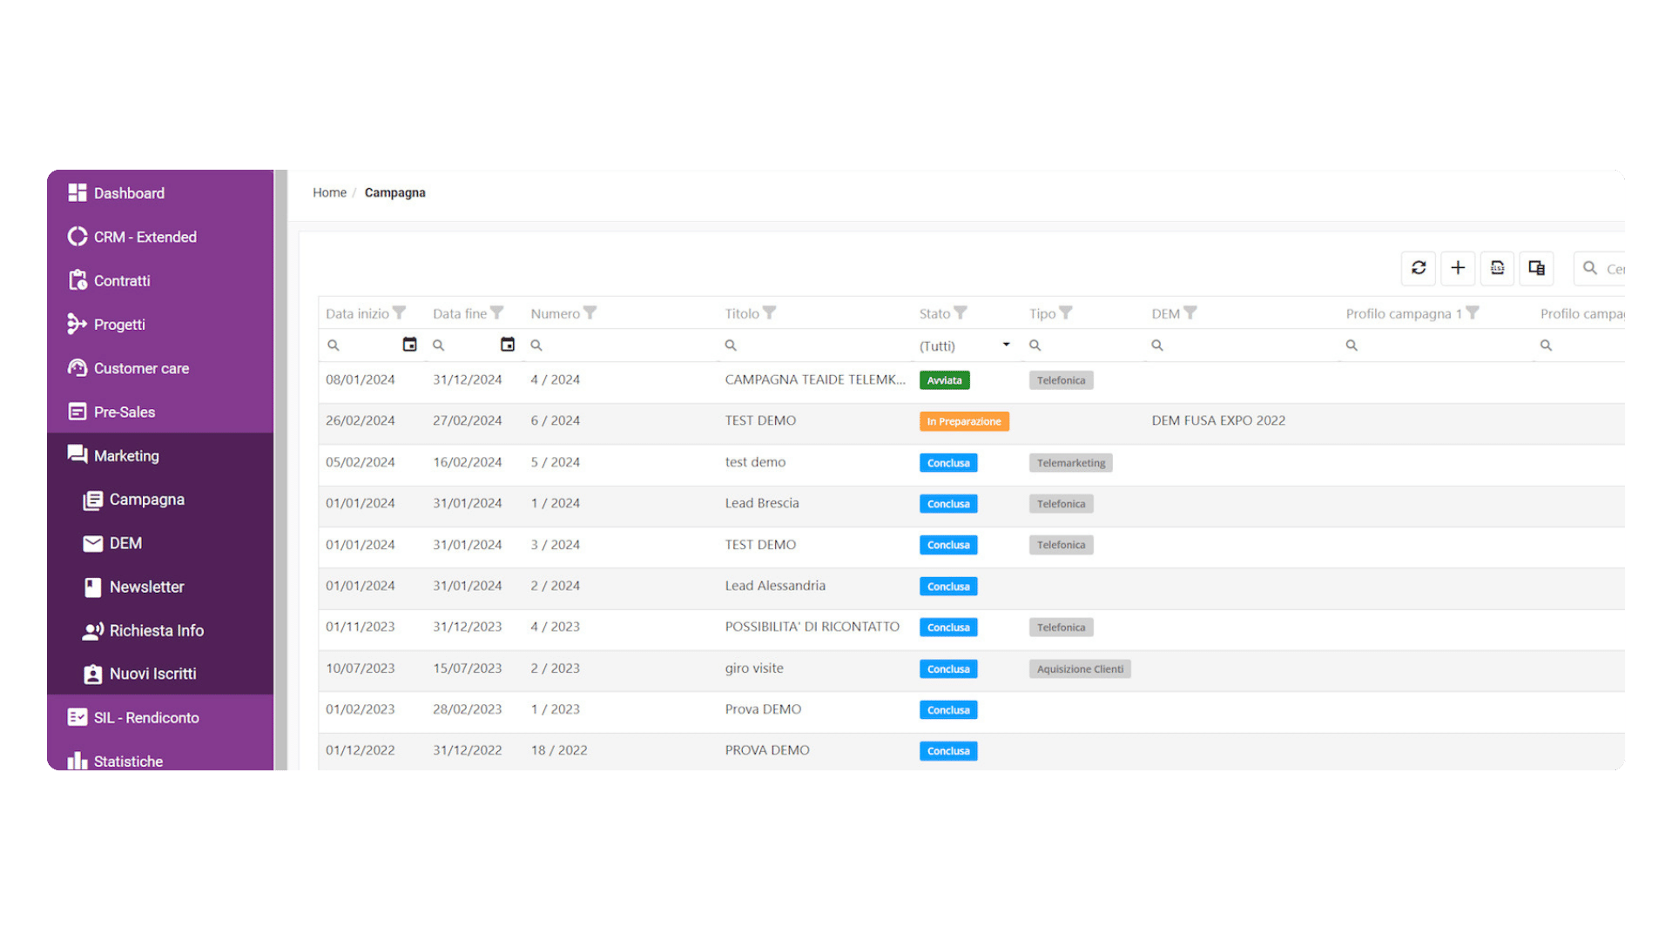Open the Data fine calendar picker
1672x940 pixels.
tap(508, 345)
